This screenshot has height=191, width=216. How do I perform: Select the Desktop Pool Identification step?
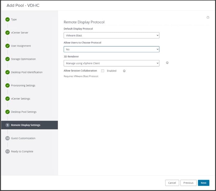(x=27, y=72)
